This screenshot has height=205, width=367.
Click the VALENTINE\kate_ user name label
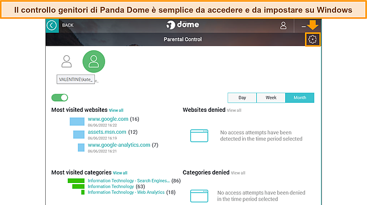(76, 79)
